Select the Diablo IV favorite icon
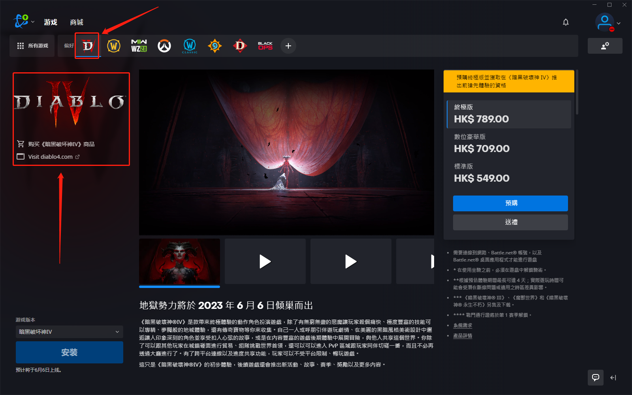 pyautogui.click(x=88, y=46)
